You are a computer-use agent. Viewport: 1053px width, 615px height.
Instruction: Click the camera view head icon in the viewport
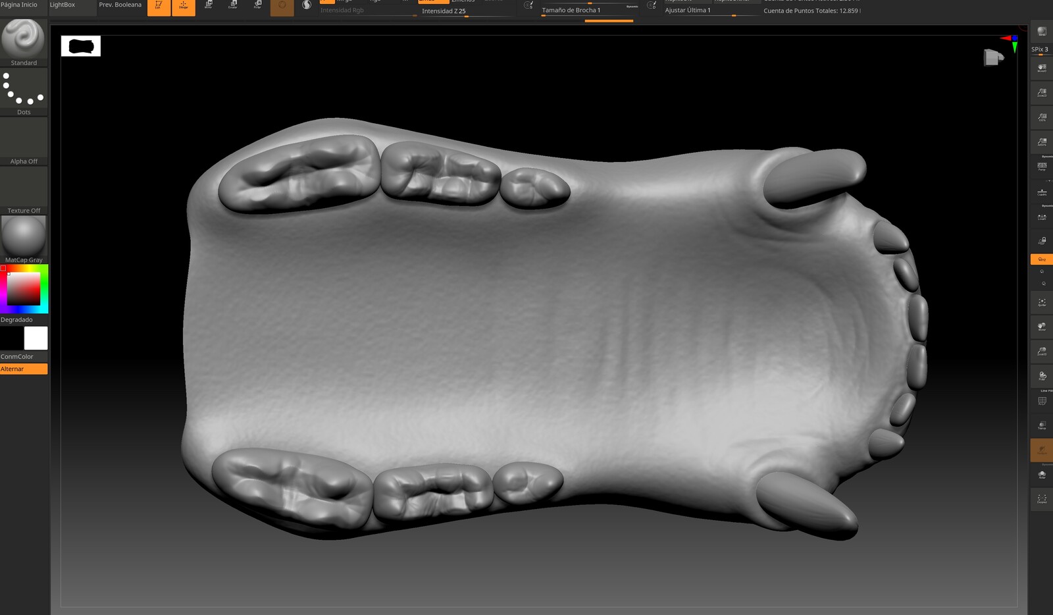coord(993,57)
